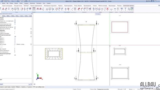
Task: Switch to the Визуализация ribbon tab
Action: pos(112,6)
